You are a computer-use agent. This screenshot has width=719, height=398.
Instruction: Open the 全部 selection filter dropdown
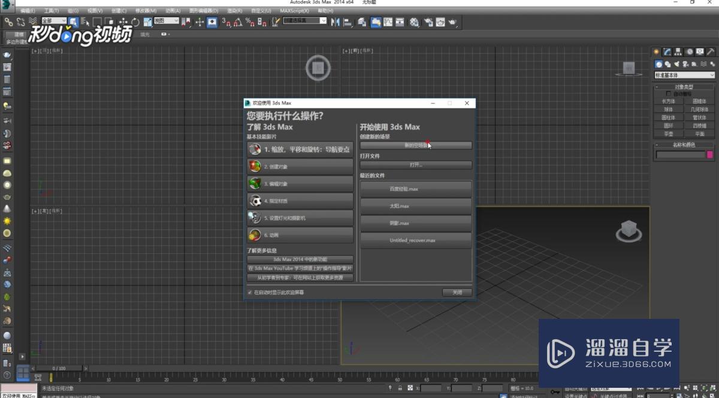tap(54, 21)
